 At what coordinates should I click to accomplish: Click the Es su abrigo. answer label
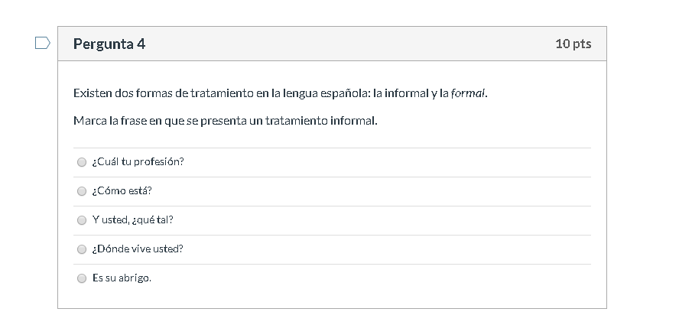(x=122, y=278)
